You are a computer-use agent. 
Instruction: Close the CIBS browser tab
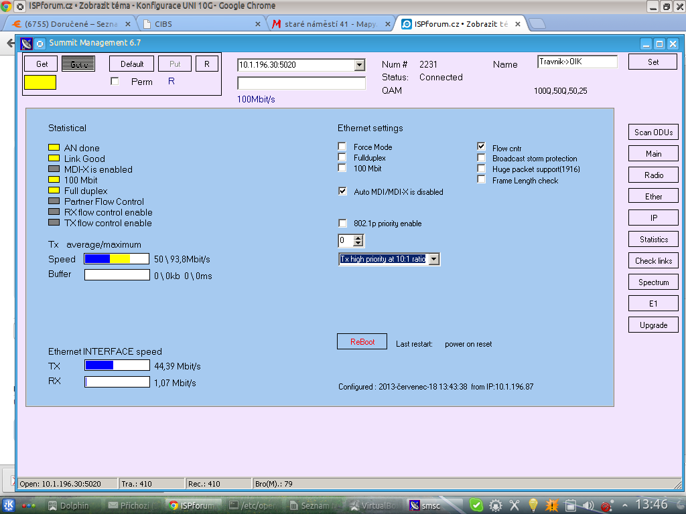pos(258,24)
